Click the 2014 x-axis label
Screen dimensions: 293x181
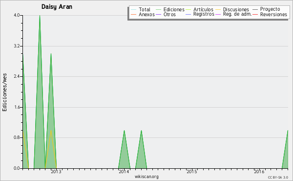124,172
